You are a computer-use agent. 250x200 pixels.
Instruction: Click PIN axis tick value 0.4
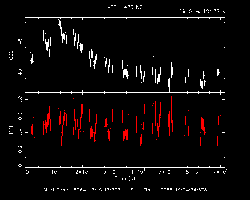point(20,133)
